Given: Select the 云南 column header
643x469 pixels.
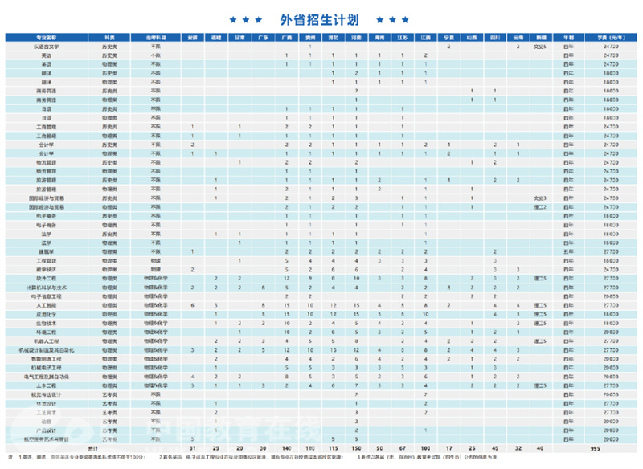Looking at the screenshot, I should click(518, 38).
